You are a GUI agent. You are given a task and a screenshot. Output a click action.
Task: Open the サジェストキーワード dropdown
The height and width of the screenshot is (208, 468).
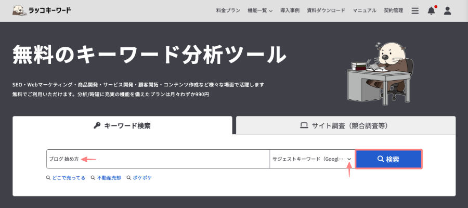[312, 159]
